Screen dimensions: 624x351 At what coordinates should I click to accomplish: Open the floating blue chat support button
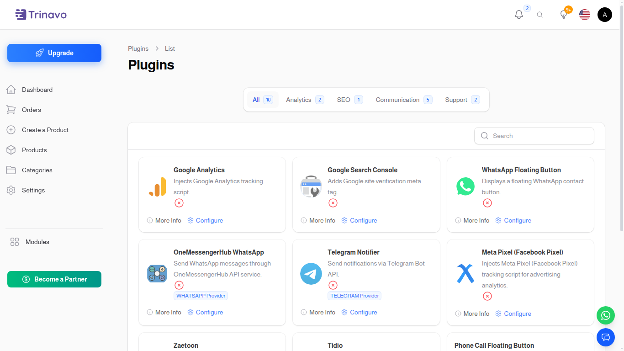tap(606, 337)
